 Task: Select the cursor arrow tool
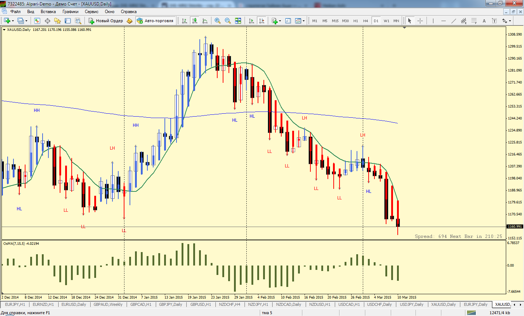click(x=410, y=21)
